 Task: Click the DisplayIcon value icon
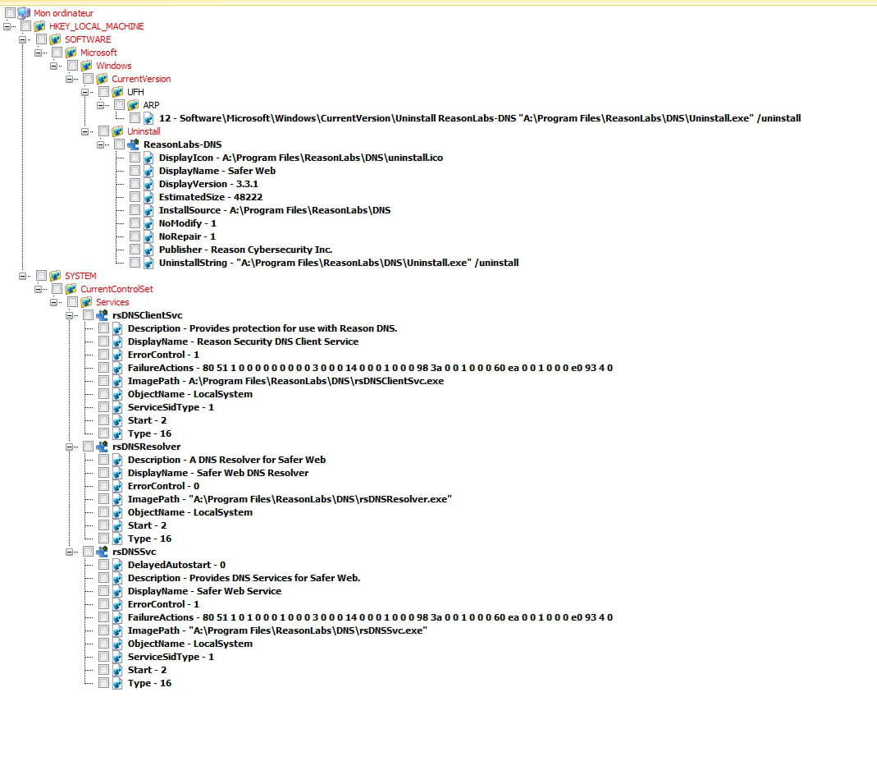(148, 158)
